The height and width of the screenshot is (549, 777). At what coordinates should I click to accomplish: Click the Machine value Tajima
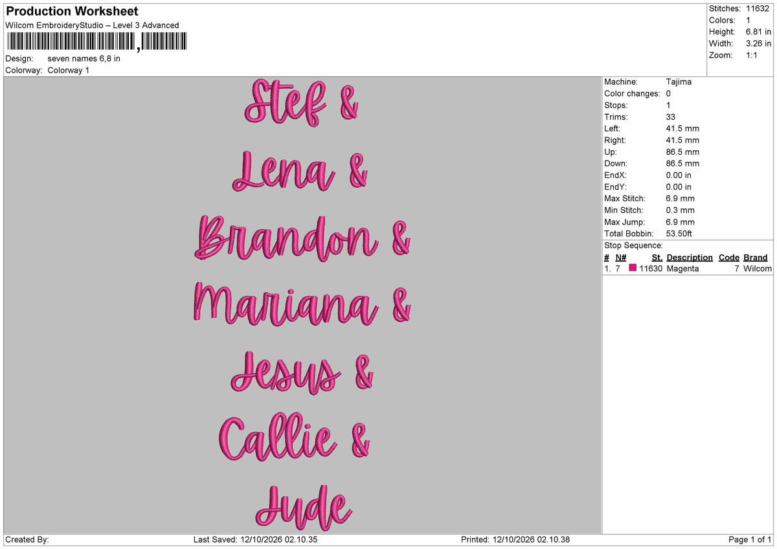point(679,82)
